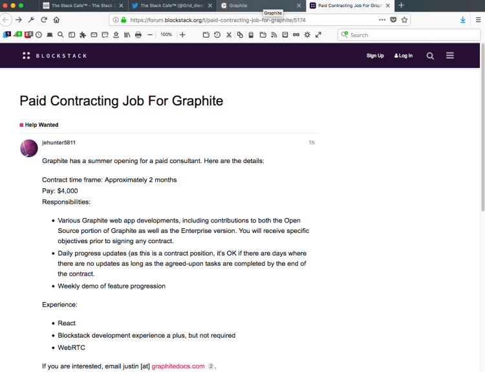Open a new tab with plus button

click(401, 5)
